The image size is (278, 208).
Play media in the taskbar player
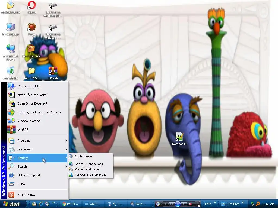click(x=178, y=204)
